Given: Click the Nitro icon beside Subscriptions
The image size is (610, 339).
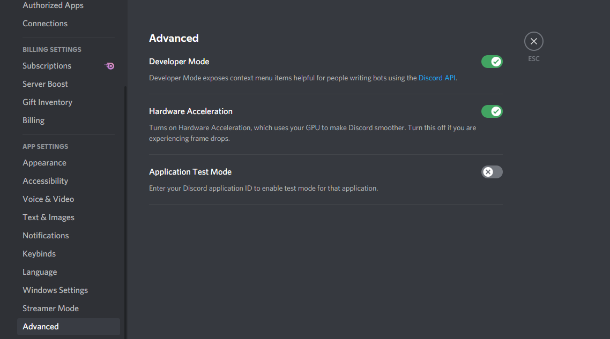Looking at the screenshot, I should [x=110, y=66].
